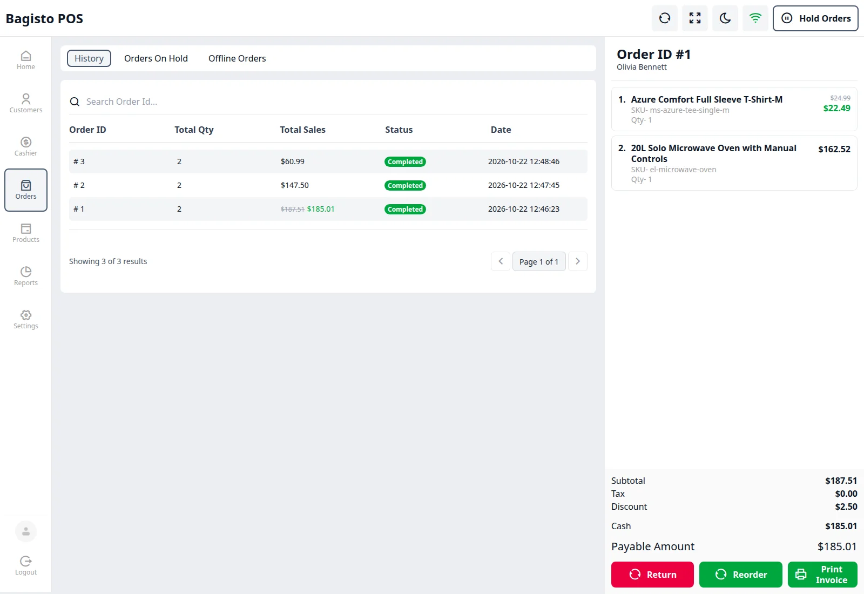This screenshot has width=864, height=594.
Task: Switch to Orders On Hold tab
Action: 156,58
